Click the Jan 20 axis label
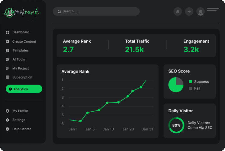The width and height of the screenshot is (225, 151). (128, 129)
